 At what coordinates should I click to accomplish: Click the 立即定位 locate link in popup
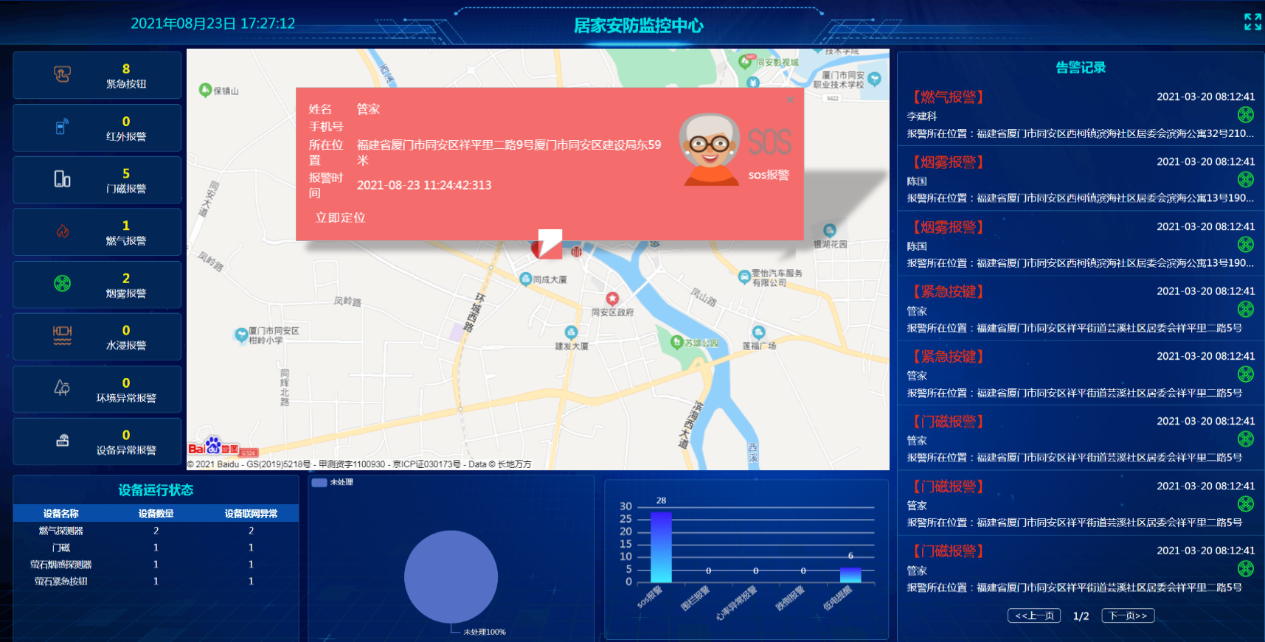(x=340, y=217)
